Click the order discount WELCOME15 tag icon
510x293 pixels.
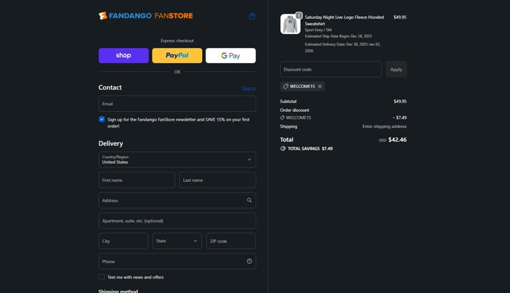[x=282, y=118]
